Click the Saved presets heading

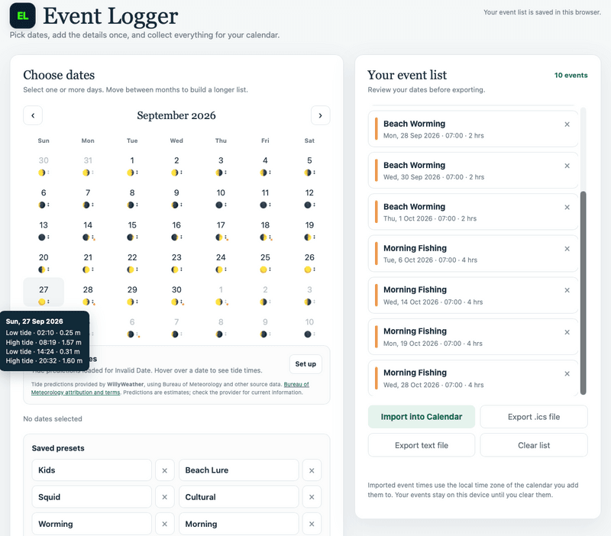tap(58, 448)
